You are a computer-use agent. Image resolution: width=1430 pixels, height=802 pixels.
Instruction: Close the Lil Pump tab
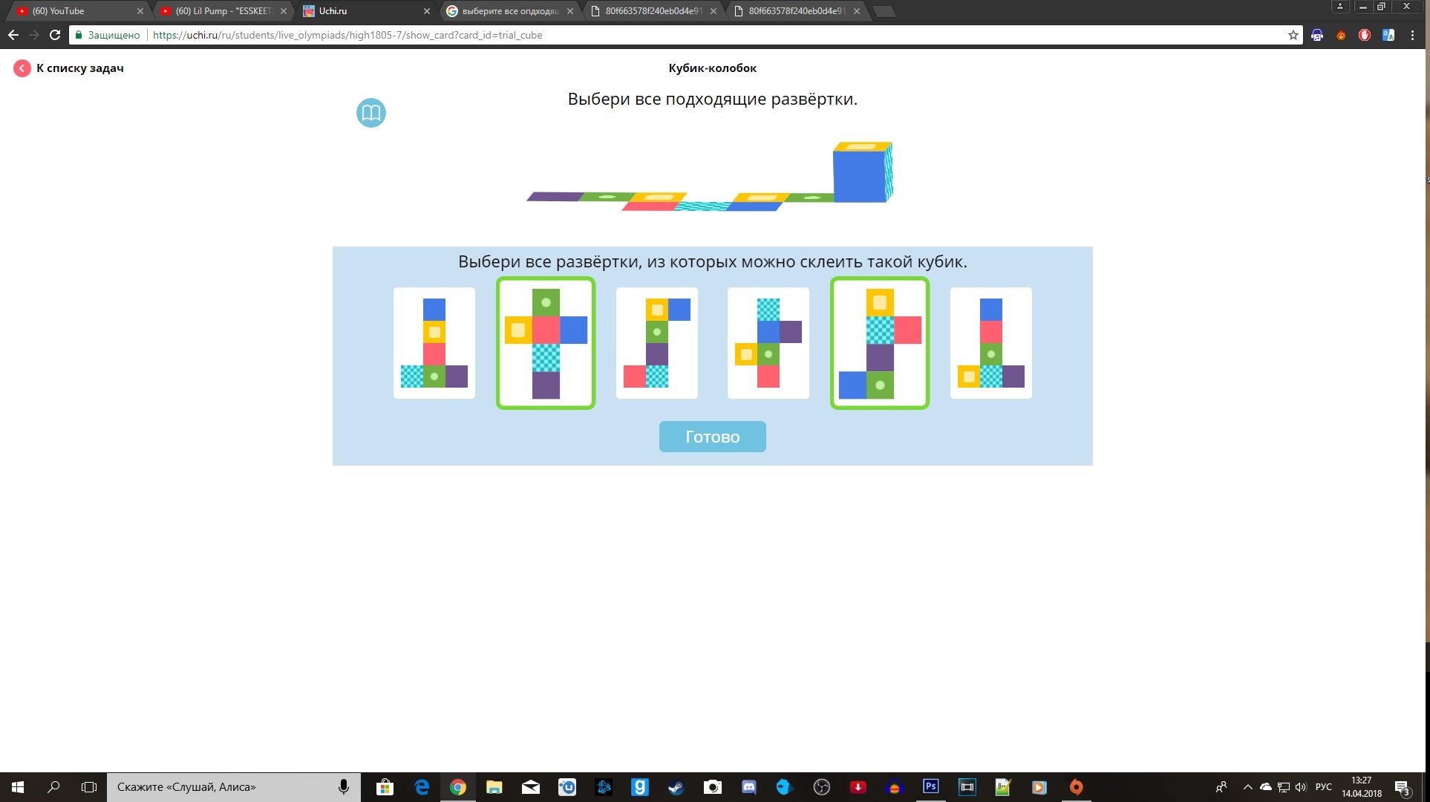[284, 11]
